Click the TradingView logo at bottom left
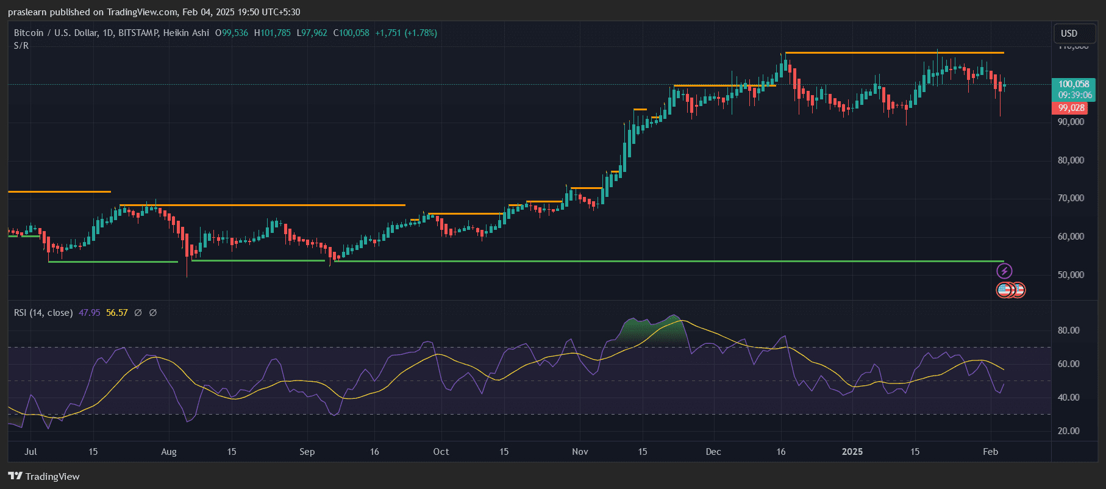This screenshot has height=489, width=1106. click(x=44, y=476)
